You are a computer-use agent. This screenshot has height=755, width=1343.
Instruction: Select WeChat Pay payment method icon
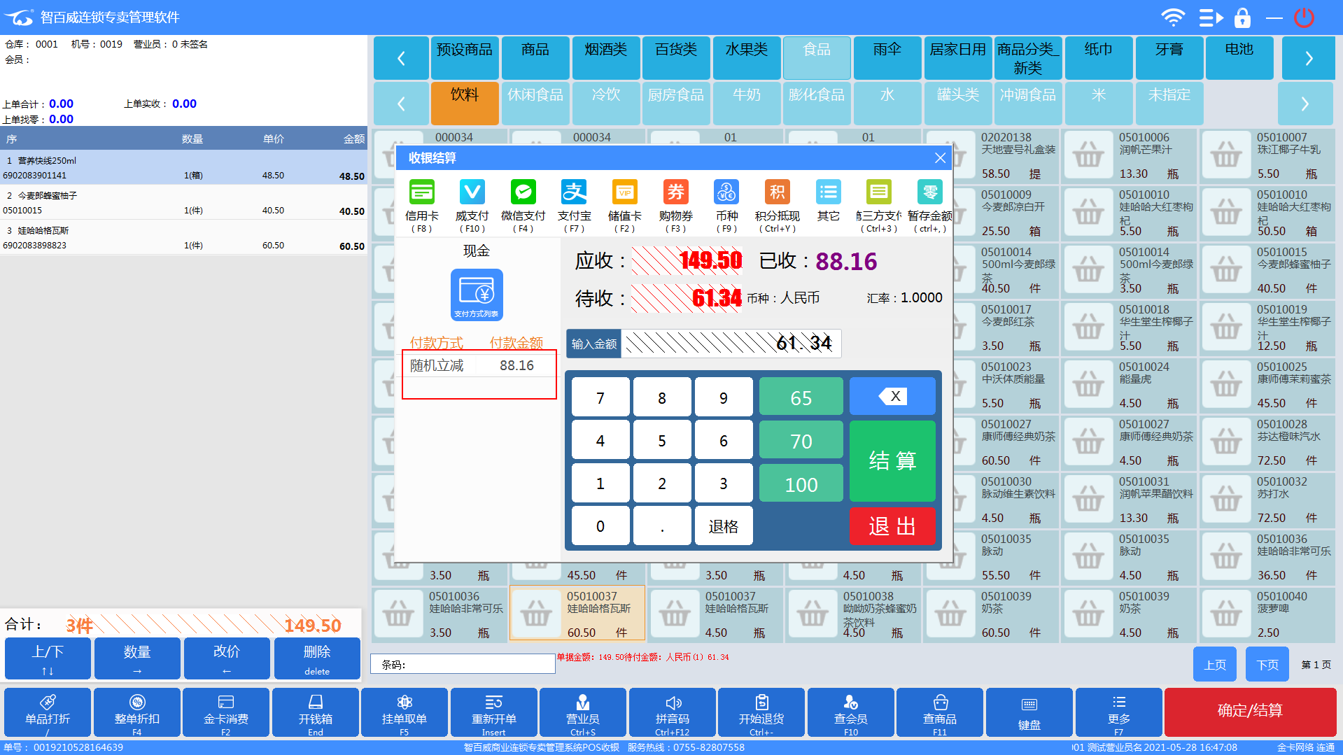[x=523, y=192]
